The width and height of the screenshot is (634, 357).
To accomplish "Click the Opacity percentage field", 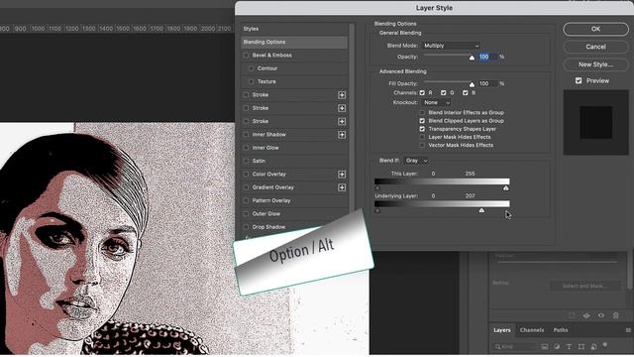I will (488, 57).
